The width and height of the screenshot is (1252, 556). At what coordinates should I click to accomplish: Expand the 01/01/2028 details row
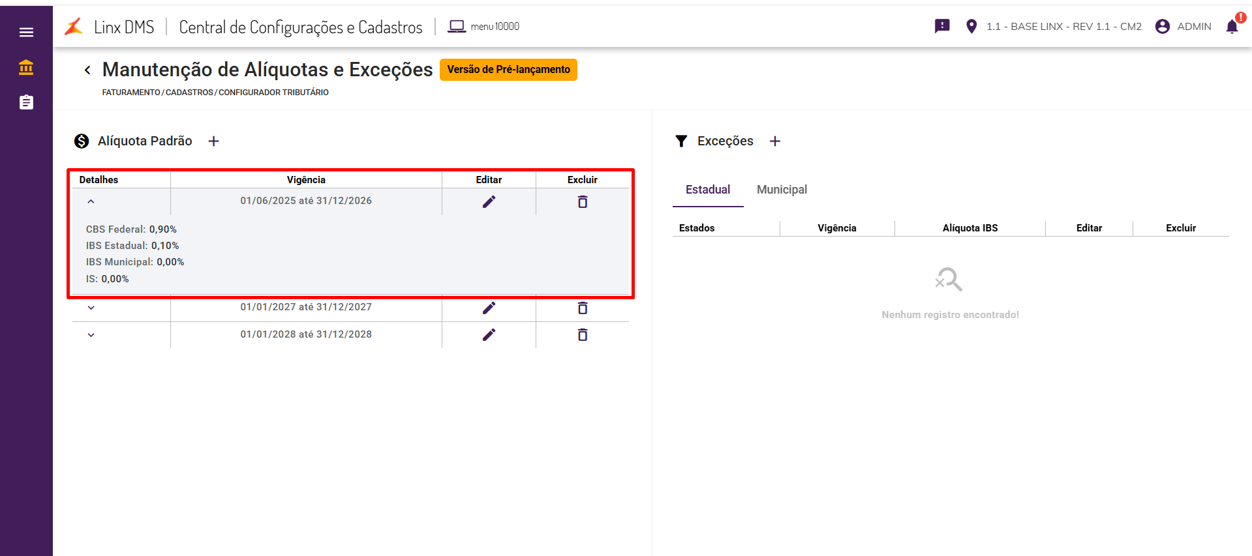pyautogui.click(x=91, y=335)
